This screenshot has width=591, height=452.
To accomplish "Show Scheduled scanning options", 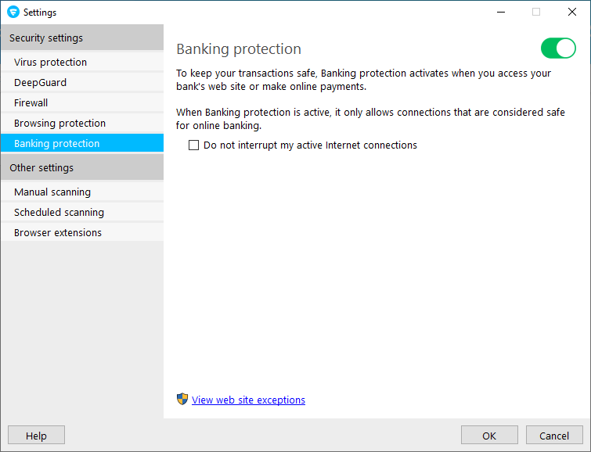I will point(59,213).
